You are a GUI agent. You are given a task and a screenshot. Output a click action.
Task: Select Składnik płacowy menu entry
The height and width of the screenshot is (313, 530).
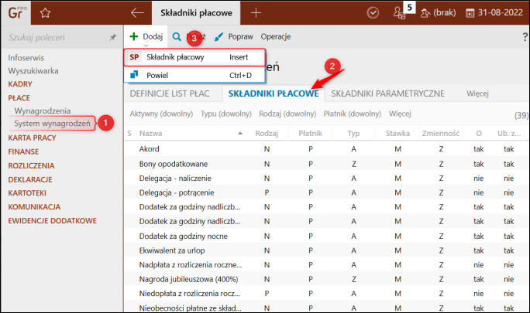[194, 57]
